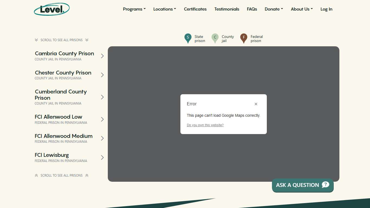Expand the About Us dropdown
The image size is (370, 208).
point(301,9)
